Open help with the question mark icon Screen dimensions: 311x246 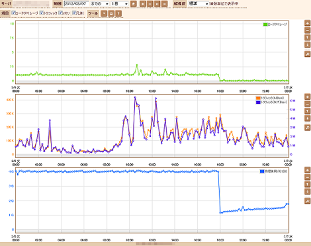coord(118,13)
